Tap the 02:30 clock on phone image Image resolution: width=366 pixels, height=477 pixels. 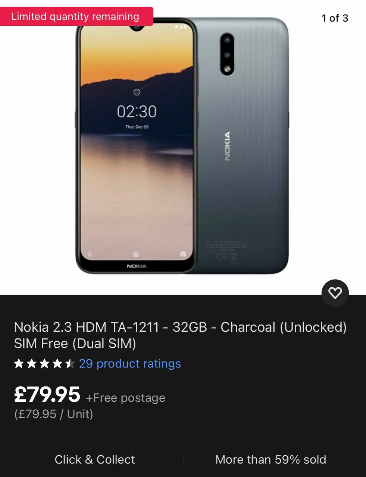(x=137, y=111)
